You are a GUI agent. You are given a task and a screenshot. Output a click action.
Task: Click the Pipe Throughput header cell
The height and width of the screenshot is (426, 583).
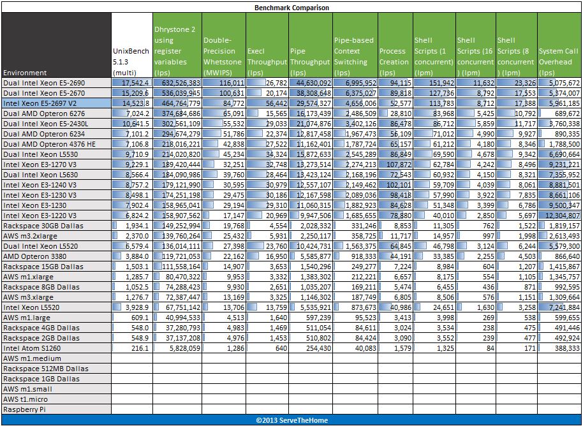click(x=311, y=45)
